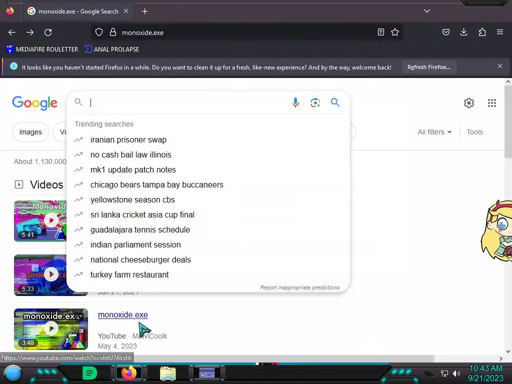
Task: Switch to Firefox on the taskbar
Action: click(128, 373)
